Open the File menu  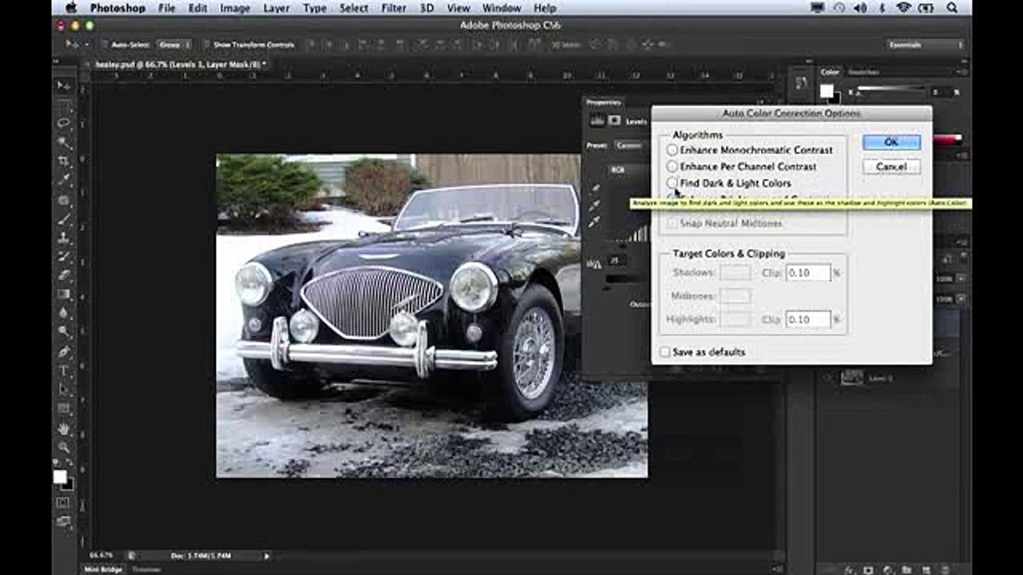click(x=166, y=8)
